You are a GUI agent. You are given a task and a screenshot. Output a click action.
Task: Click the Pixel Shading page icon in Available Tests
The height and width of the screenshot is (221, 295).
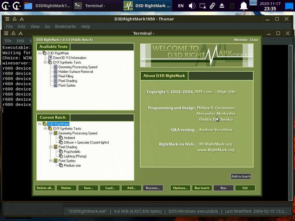pos(56,81)
